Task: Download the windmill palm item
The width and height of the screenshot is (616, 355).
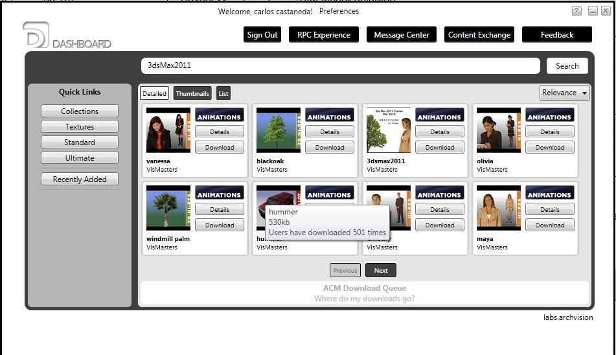Action: point(219,225)
